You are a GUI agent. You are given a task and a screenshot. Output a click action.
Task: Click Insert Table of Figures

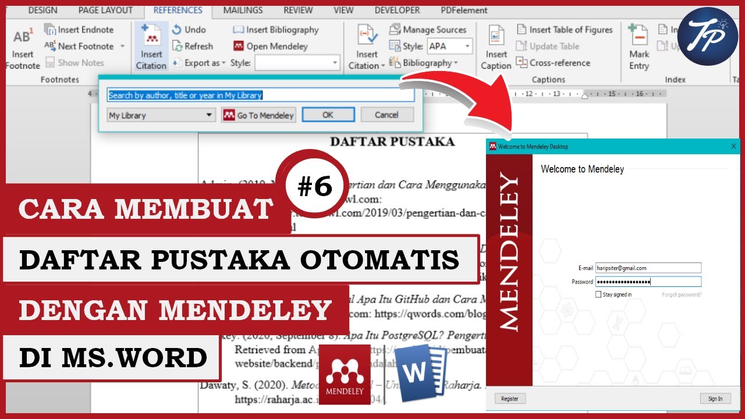(x=564, y=30)
